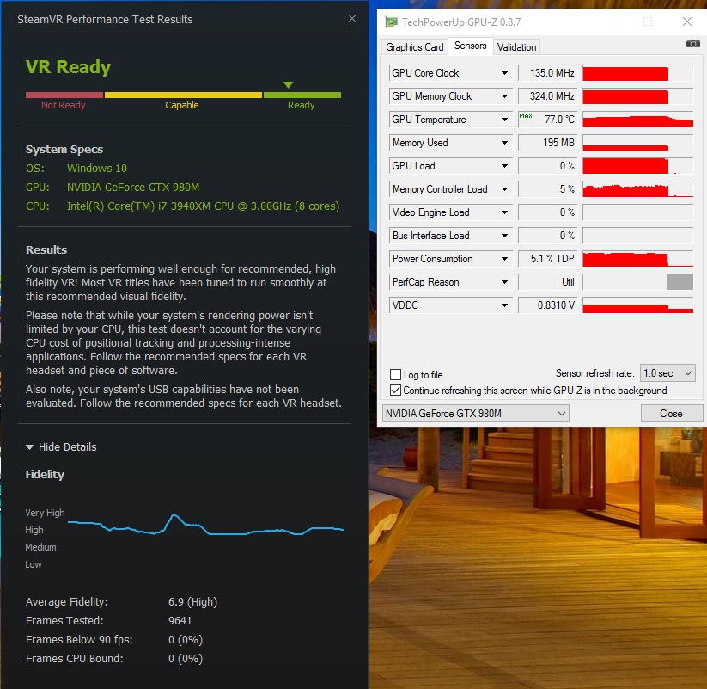Open the GPU Temperature sensor dropdown
Image resolution: width=707 pixels, height=689 pixels.
pyautogui.click(x=504, y=120)
